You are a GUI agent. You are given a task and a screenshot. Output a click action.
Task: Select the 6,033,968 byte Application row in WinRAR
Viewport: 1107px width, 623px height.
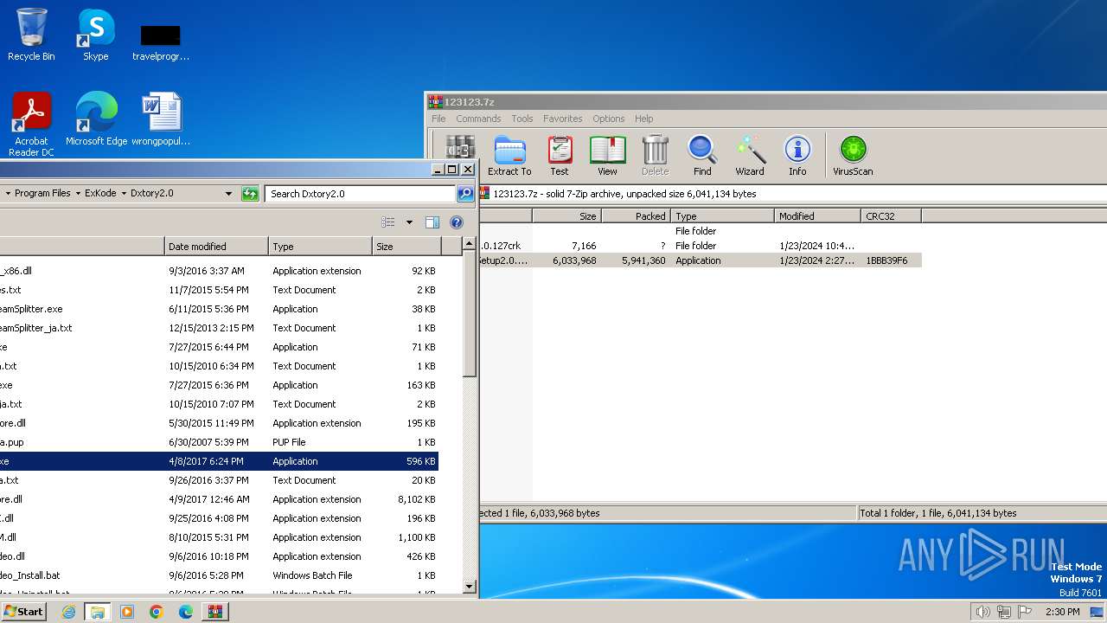[701, 260]
